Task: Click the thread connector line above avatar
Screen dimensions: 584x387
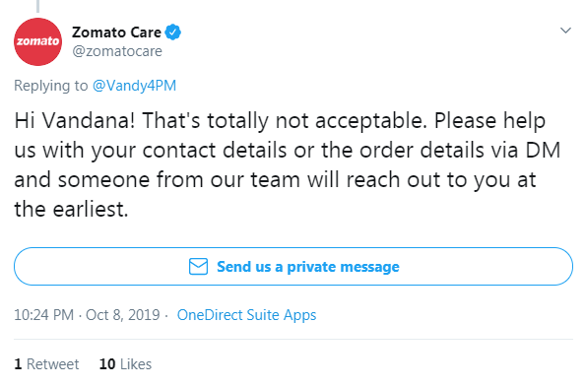Action: click(37, 6)
